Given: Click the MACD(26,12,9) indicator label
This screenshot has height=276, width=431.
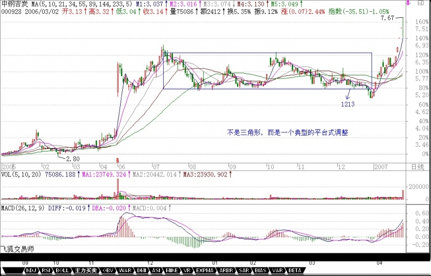Looking at the screenshot, I should (x=22, y=207).
